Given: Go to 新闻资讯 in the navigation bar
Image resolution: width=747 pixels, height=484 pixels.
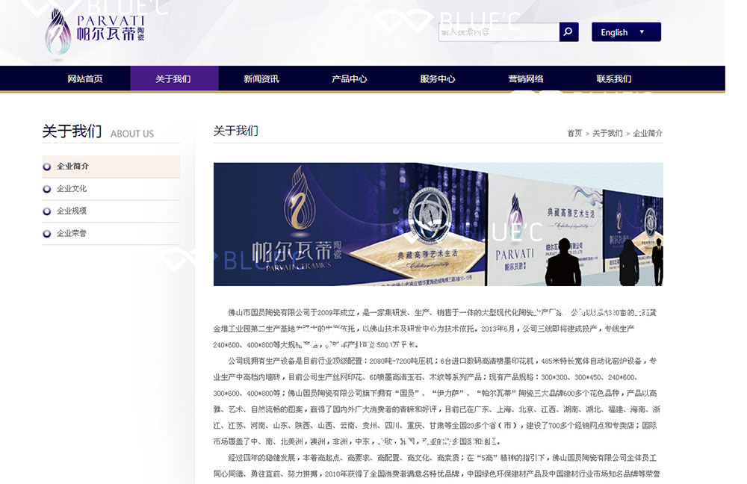Looking at the screenshot, I should (x=261, y=78).
